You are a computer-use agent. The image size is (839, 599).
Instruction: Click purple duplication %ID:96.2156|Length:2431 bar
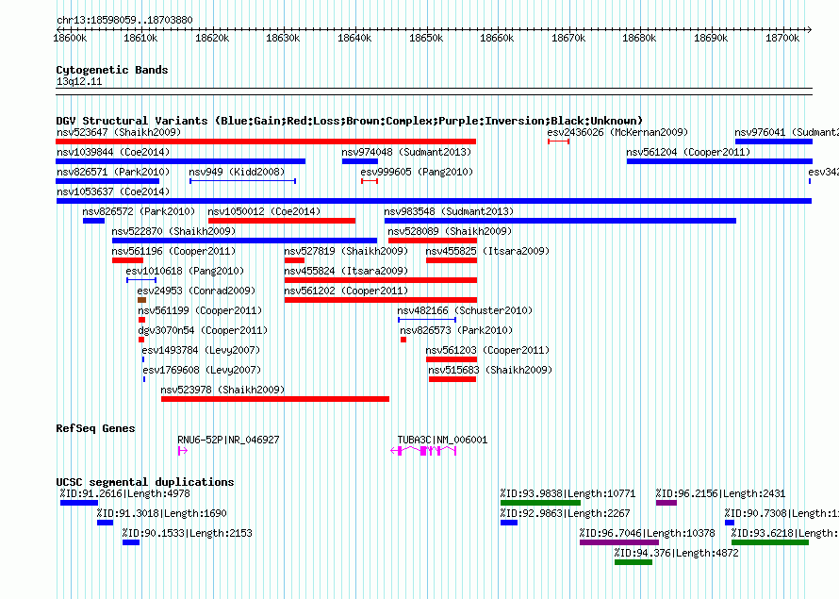666,503
